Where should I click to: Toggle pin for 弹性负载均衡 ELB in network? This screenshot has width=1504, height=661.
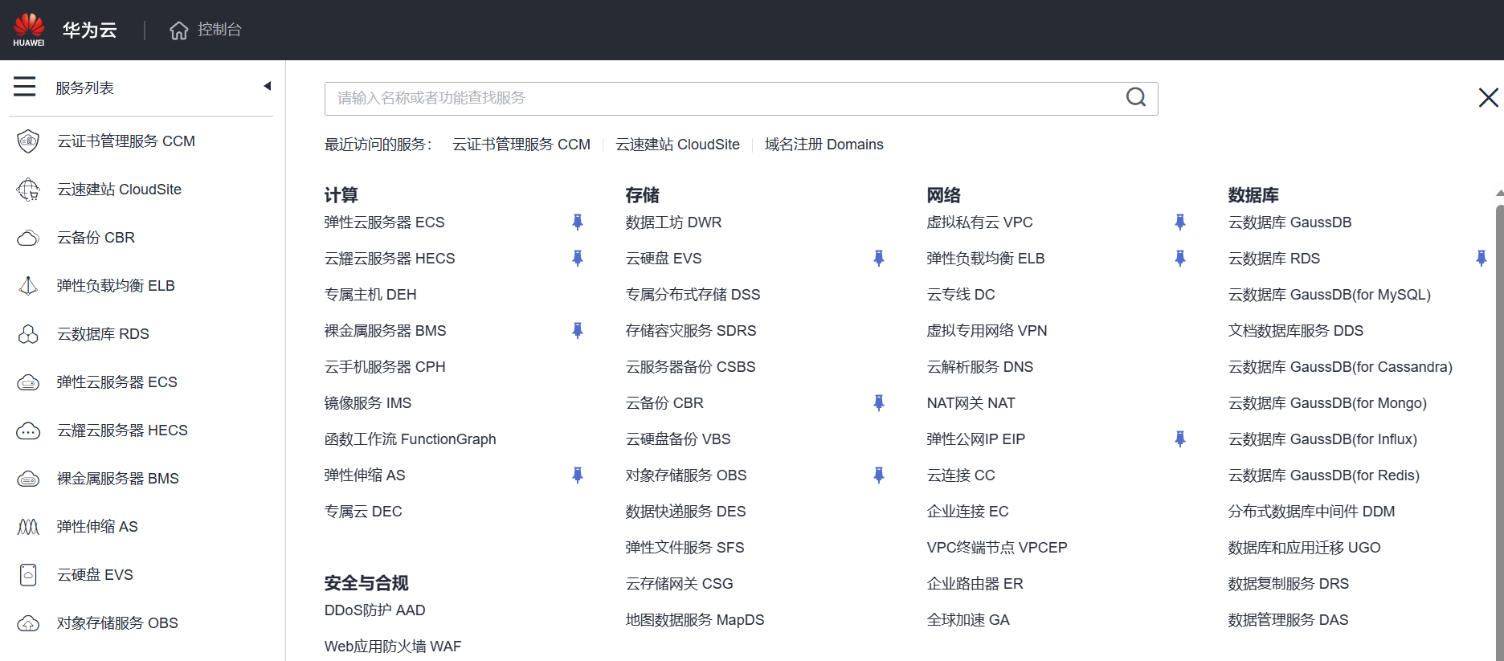[x=1179, y=259]
